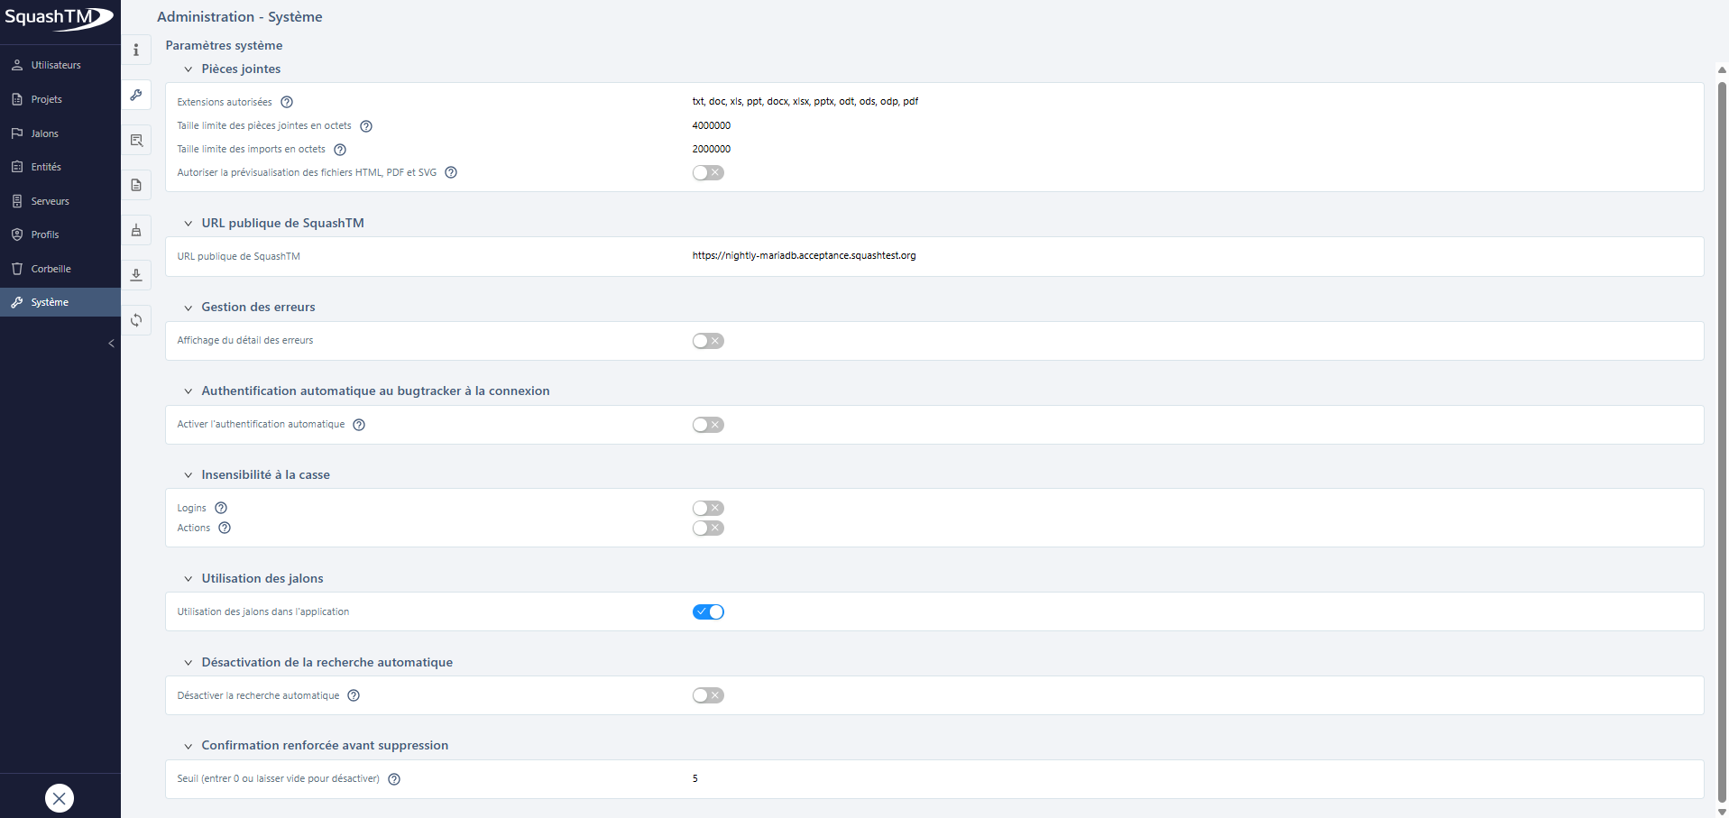Collapse the Gestion des erreurs section
The image size is (1729, 818).
coord(189,308)
